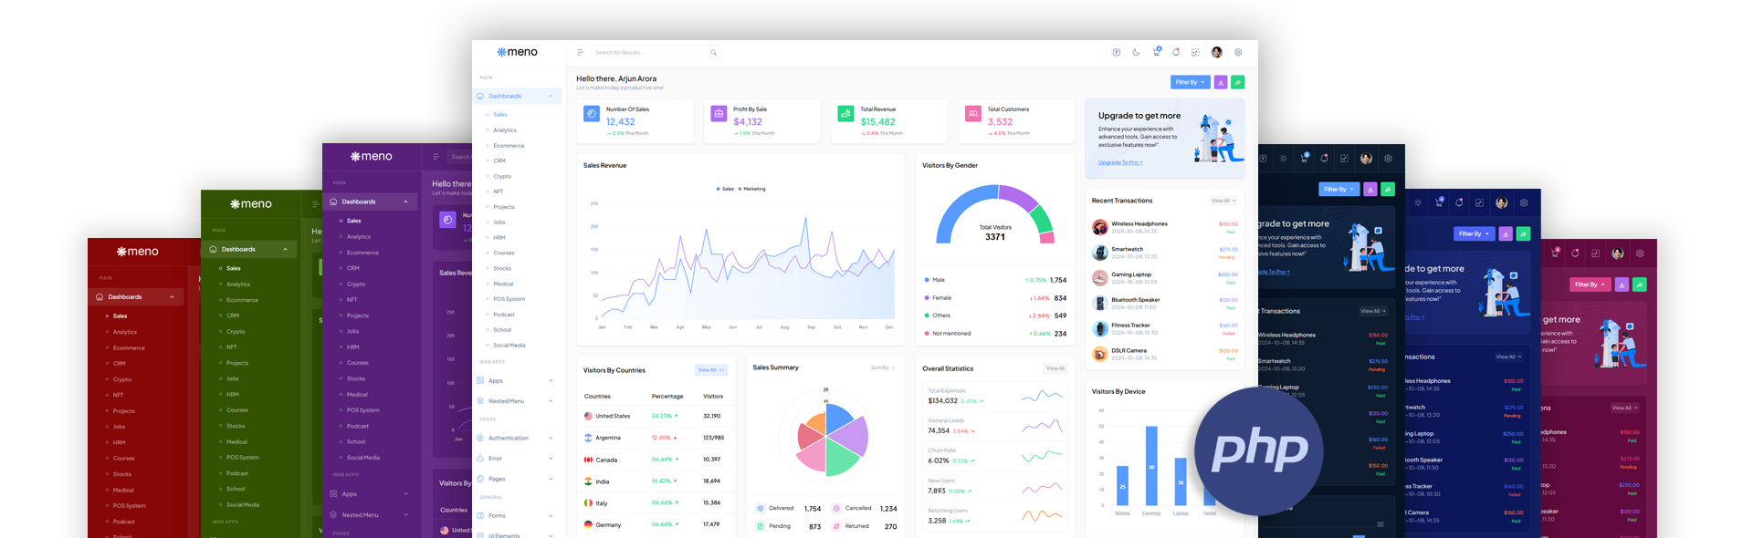
Task: Expand Nested Menu in the white sidebar
Action: [551, 401]
